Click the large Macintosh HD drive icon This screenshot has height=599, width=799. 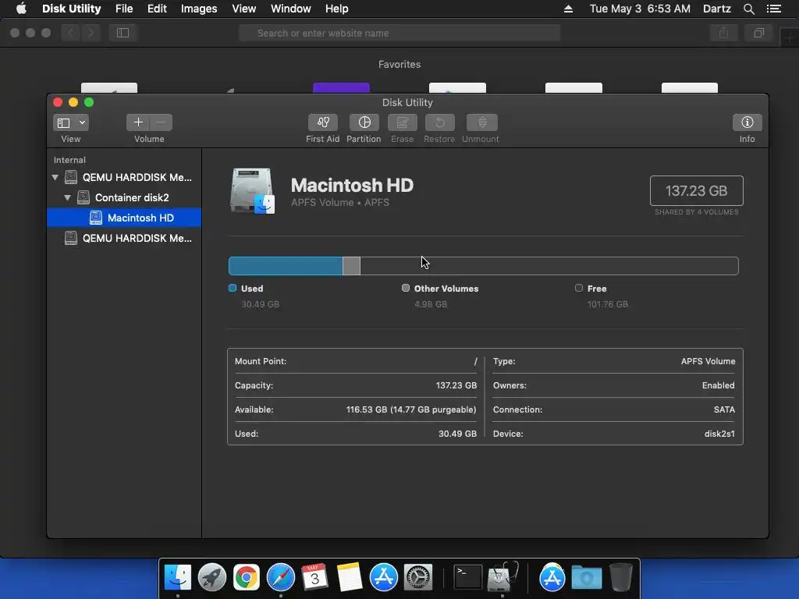pyautogui.click(x=252, y=191)
